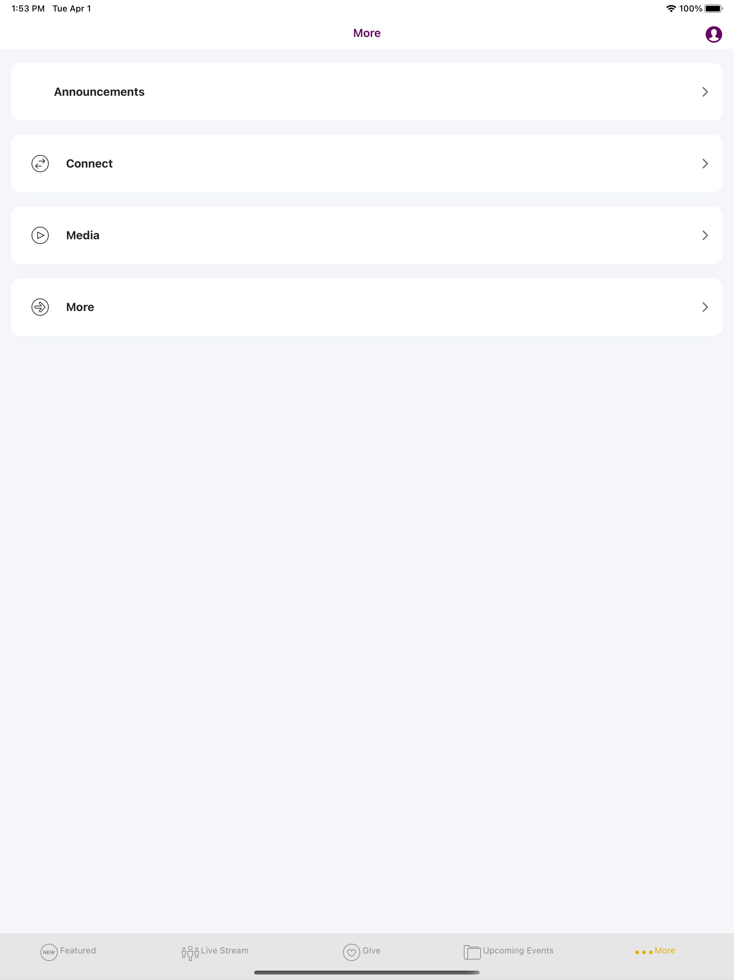This screenshot has width=734, height=980.
Task: Open the Announcements row
Action: pos(367,92)
